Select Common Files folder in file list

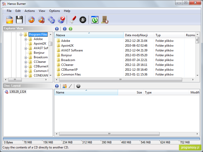(71, 74)
